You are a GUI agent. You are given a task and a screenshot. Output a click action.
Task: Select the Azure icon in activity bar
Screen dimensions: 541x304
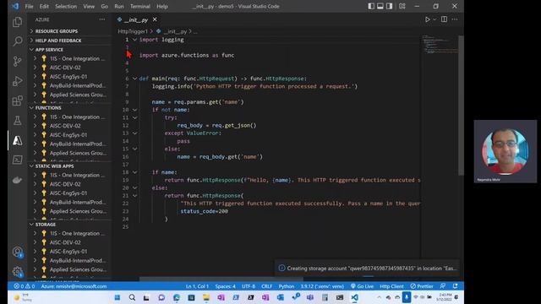click(x=17, y=140)
